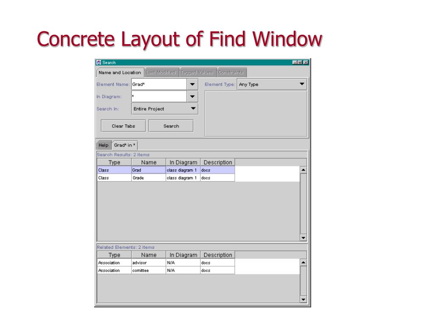This screenshot has height=326, width=434.
Task: Maximize the Search window
Action: [x=300, y=62]
